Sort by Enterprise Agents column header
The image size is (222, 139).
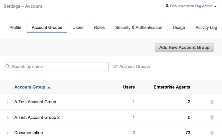(172, 87)
